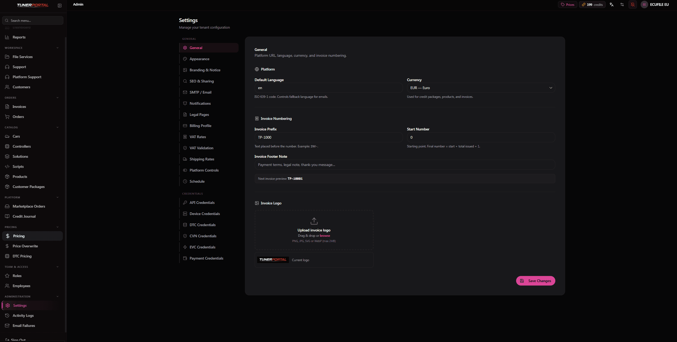The height and width of the screenshot is (342, 677).
Task: Open Settings under Administration
Action: pyautogui.click(x=33, y=305)
